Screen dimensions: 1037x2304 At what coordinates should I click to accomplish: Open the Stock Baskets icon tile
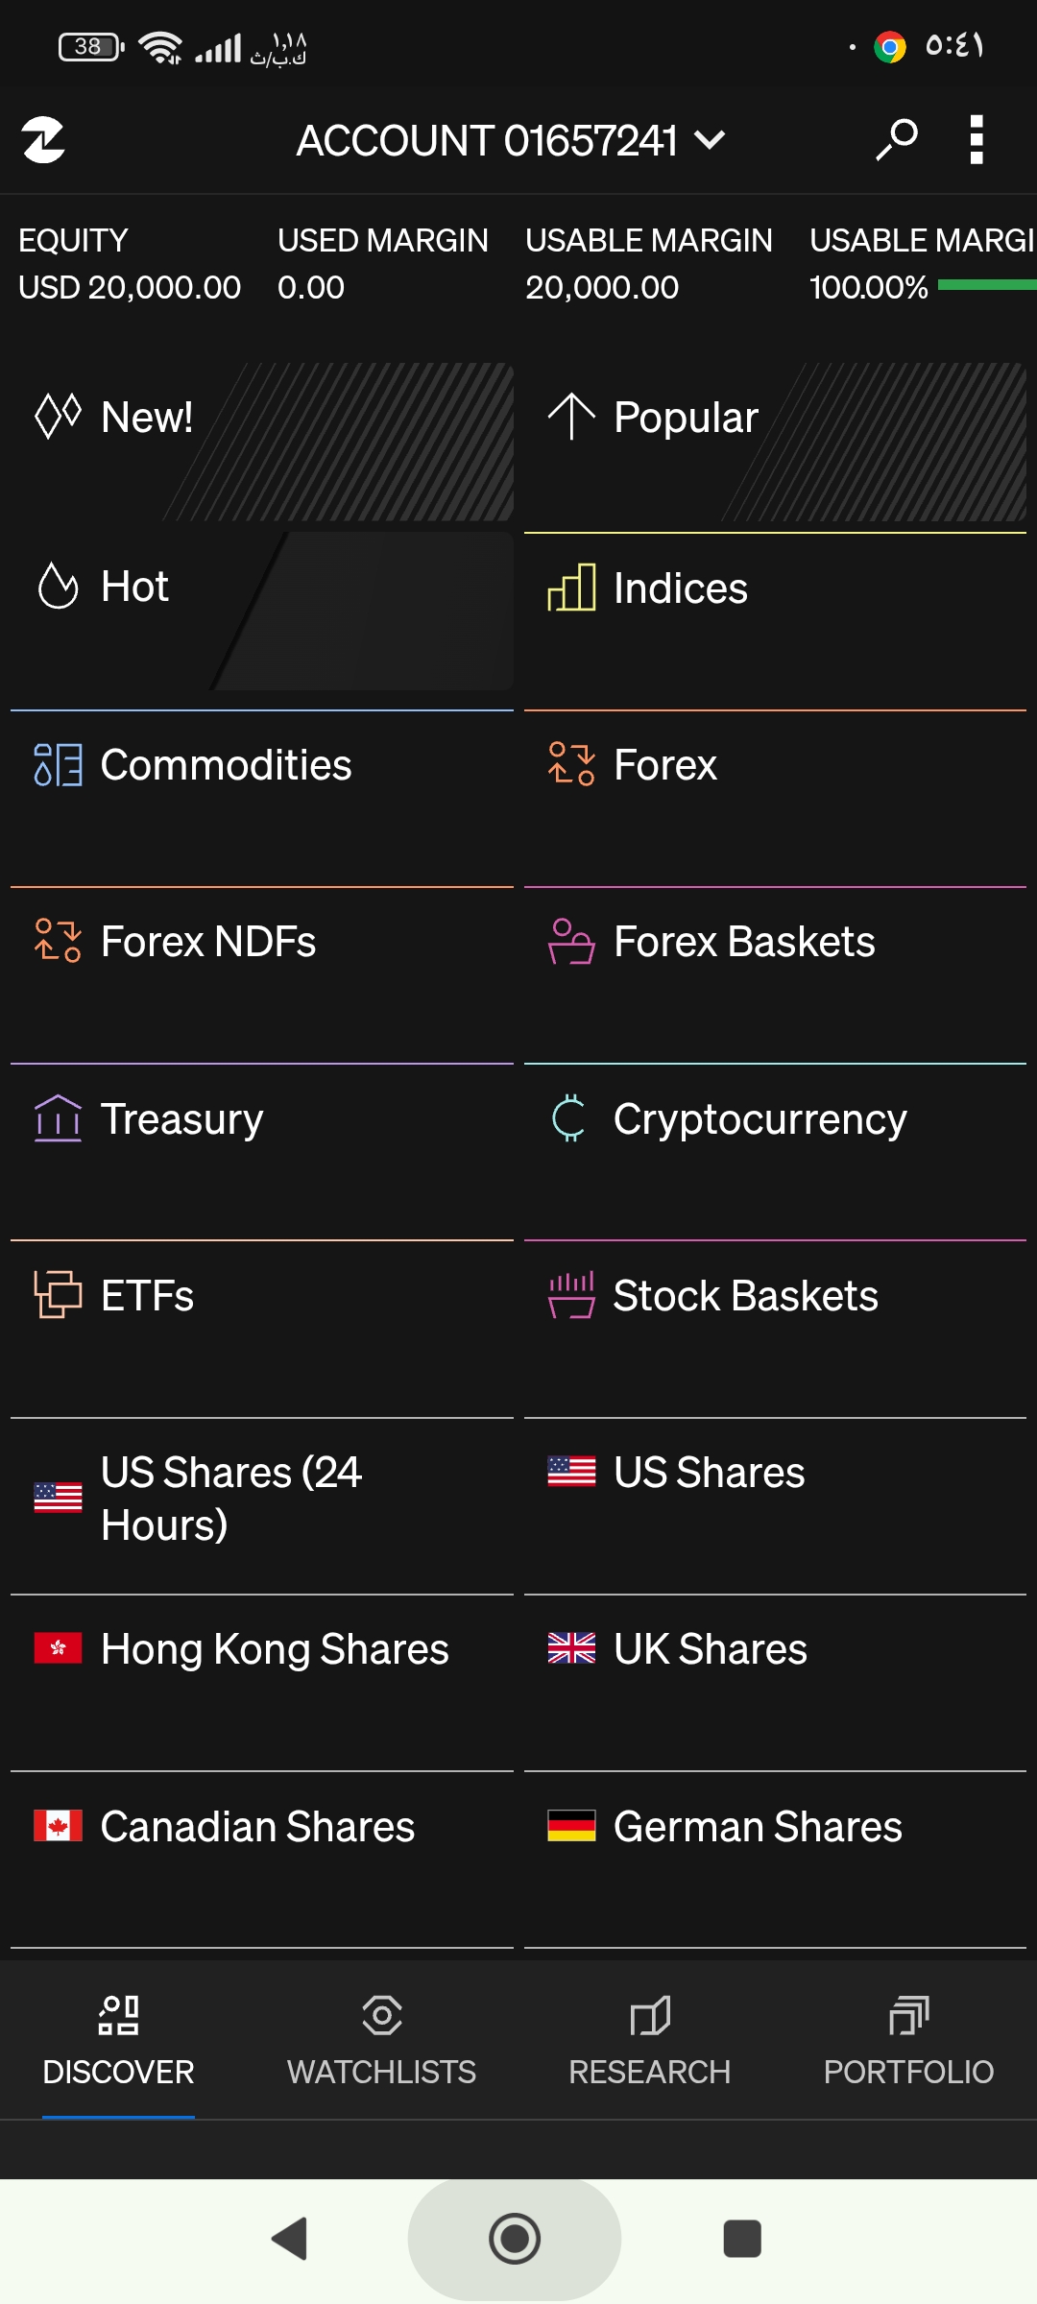pos(571,1295)
